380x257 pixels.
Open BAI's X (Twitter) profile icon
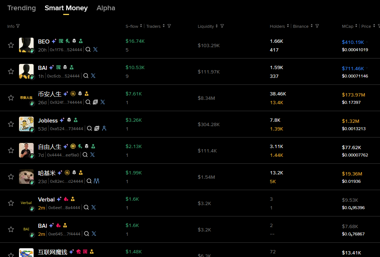[x=94, y=76]
